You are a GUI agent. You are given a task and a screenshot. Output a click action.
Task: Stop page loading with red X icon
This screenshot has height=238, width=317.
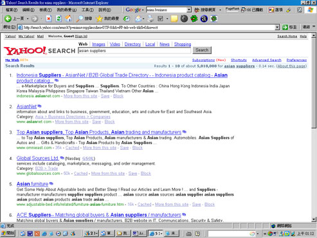click(x=49, y=19)
